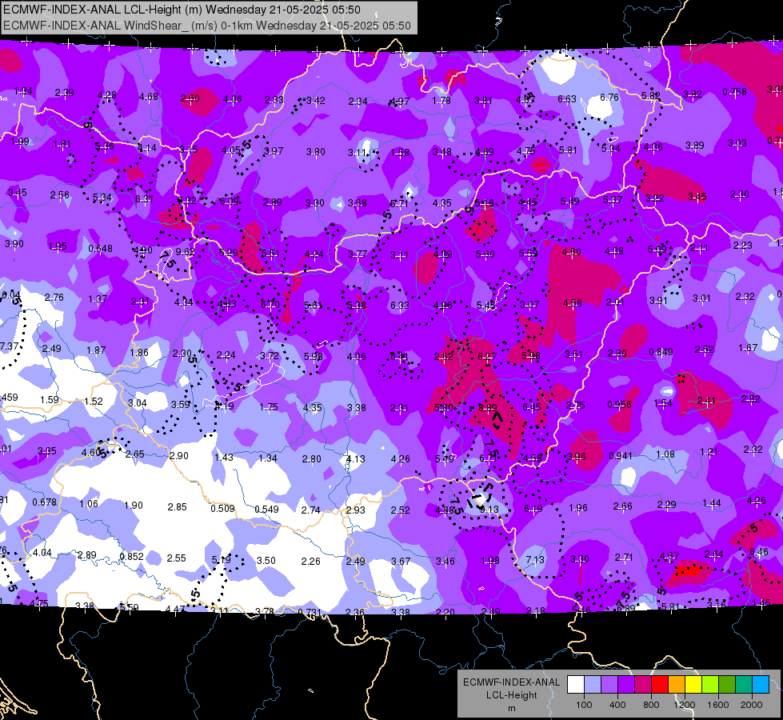The height and width of the screenshot is (720, 783).
Task: Click the orange legend swatch before 1200
Action: [677, 685]
